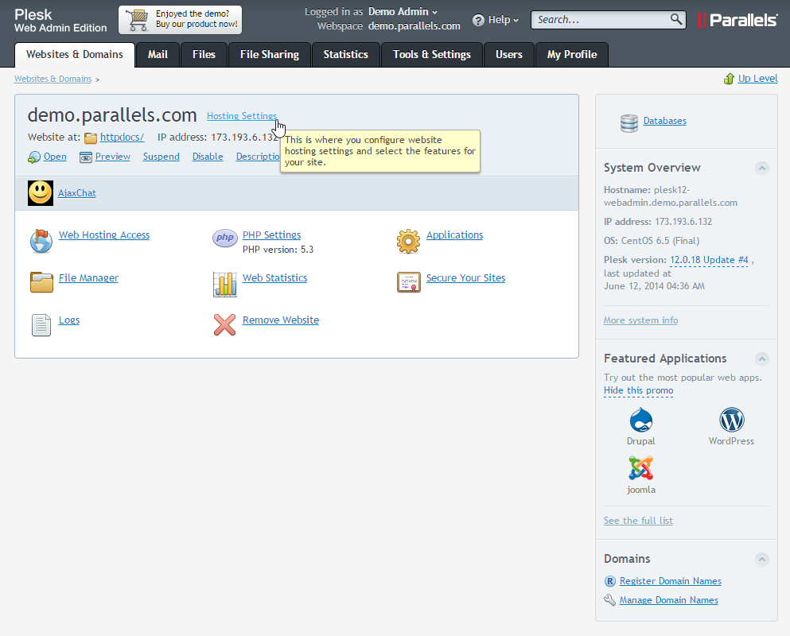Click the httpdocs folder icon

[91, 138]
